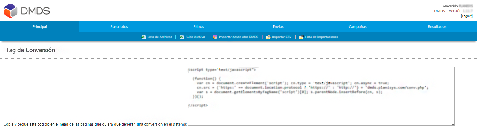The image size is (477, 130).
Task: Click the Importar CSV icon
Action: (x=268, y=37)
